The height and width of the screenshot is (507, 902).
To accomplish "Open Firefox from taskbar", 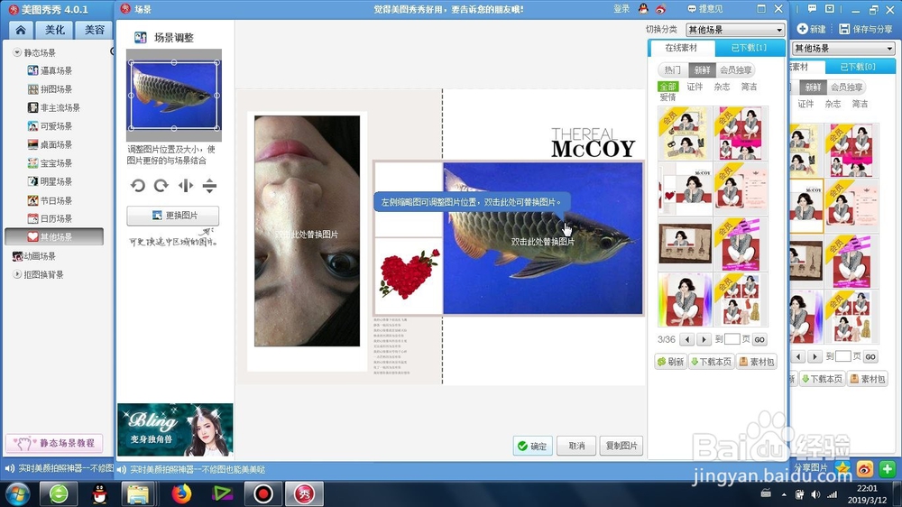I will [181, 493].
